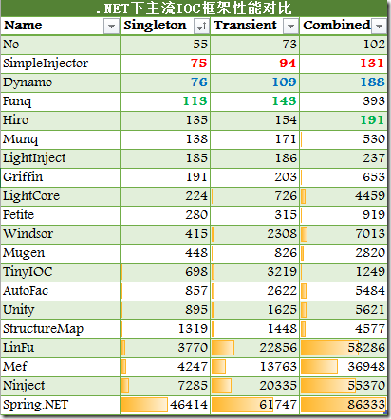Select Combined value 36948 for Mef
This screenshot has width=391, height=419.
pyautogui.click(x=366, y=367)
